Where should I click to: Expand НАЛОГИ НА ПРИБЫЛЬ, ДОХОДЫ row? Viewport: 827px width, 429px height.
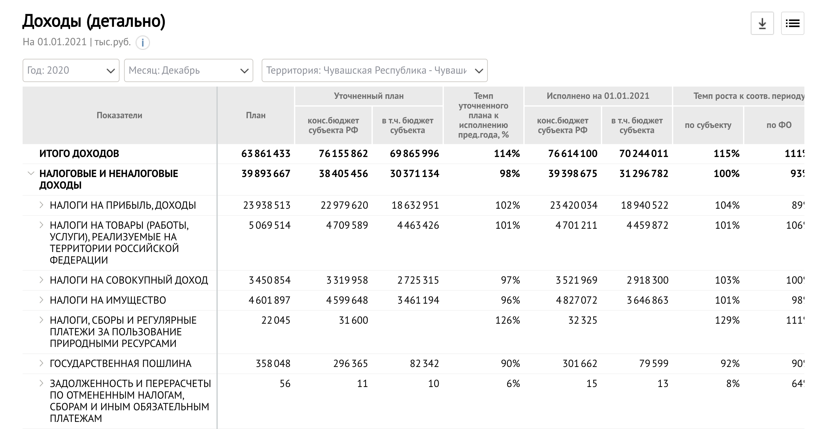(41, 205)
